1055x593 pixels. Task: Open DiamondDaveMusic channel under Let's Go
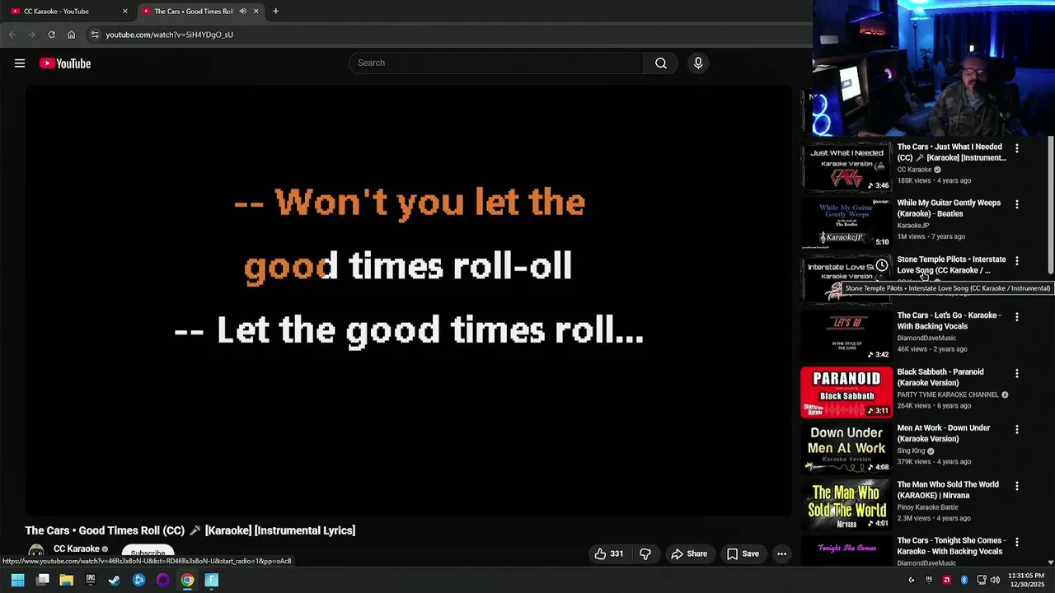pos(926,339)
